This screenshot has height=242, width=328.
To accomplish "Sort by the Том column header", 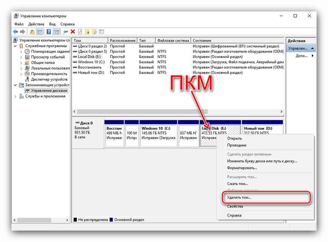I will [90, 40].
